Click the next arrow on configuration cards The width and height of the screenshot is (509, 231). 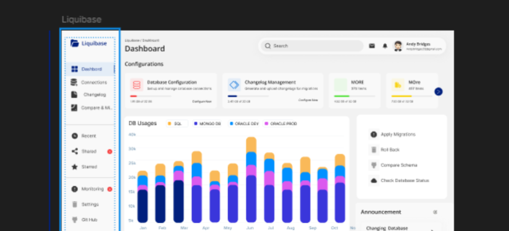coord(438,92)
